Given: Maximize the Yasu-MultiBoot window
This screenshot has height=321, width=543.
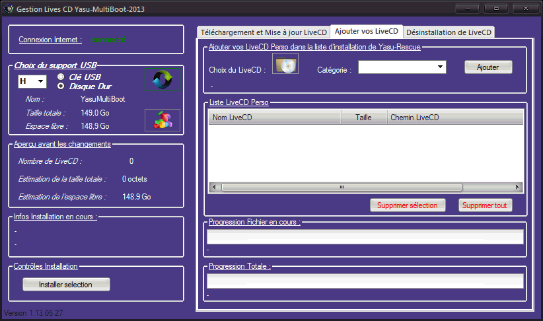Looking at the screenshot, I should 496,9.
